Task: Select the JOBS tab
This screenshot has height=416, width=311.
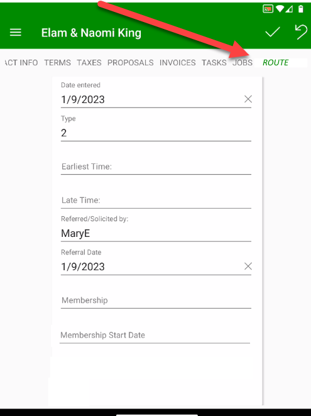Action: 243,63
